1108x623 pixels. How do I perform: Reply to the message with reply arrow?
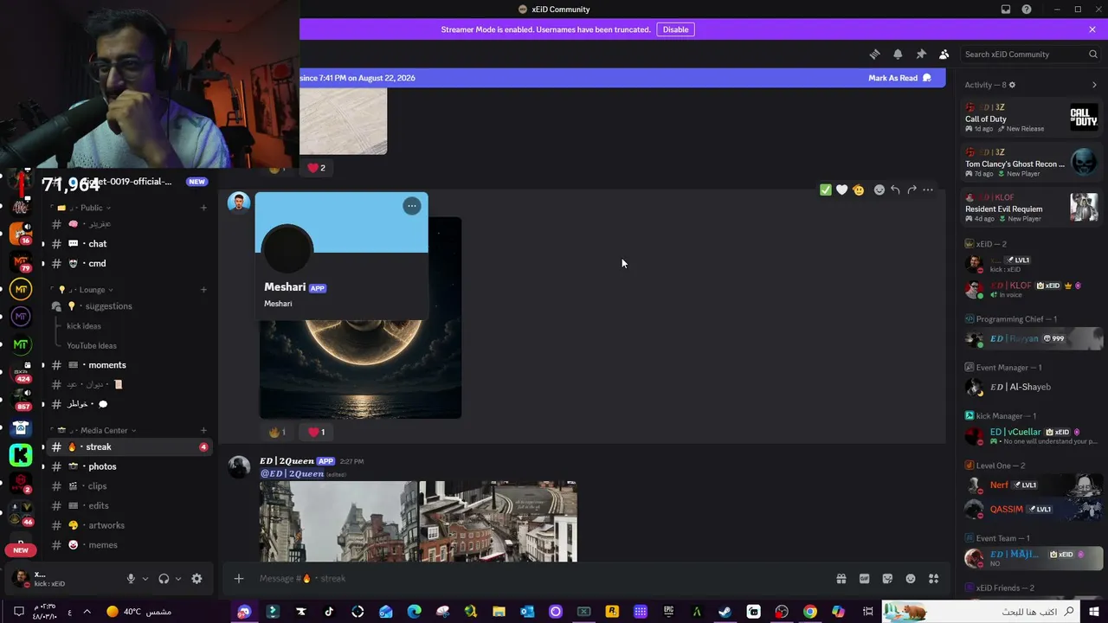click(x=896, y=189)
